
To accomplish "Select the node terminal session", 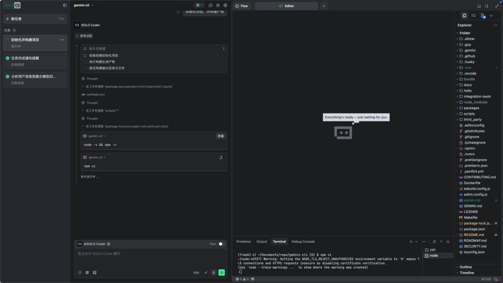I will (x=437, y=256).
